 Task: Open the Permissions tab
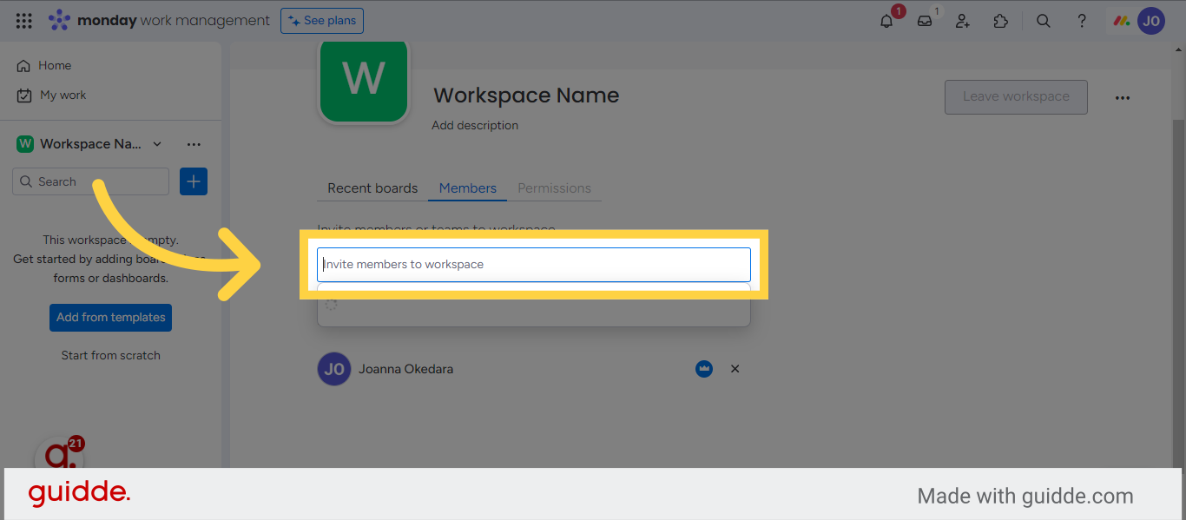[554, 188]
